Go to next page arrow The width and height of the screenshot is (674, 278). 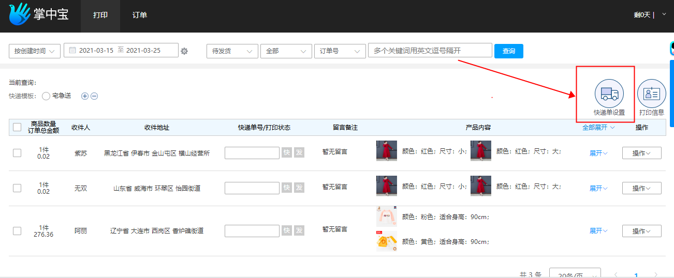[656, 275]
